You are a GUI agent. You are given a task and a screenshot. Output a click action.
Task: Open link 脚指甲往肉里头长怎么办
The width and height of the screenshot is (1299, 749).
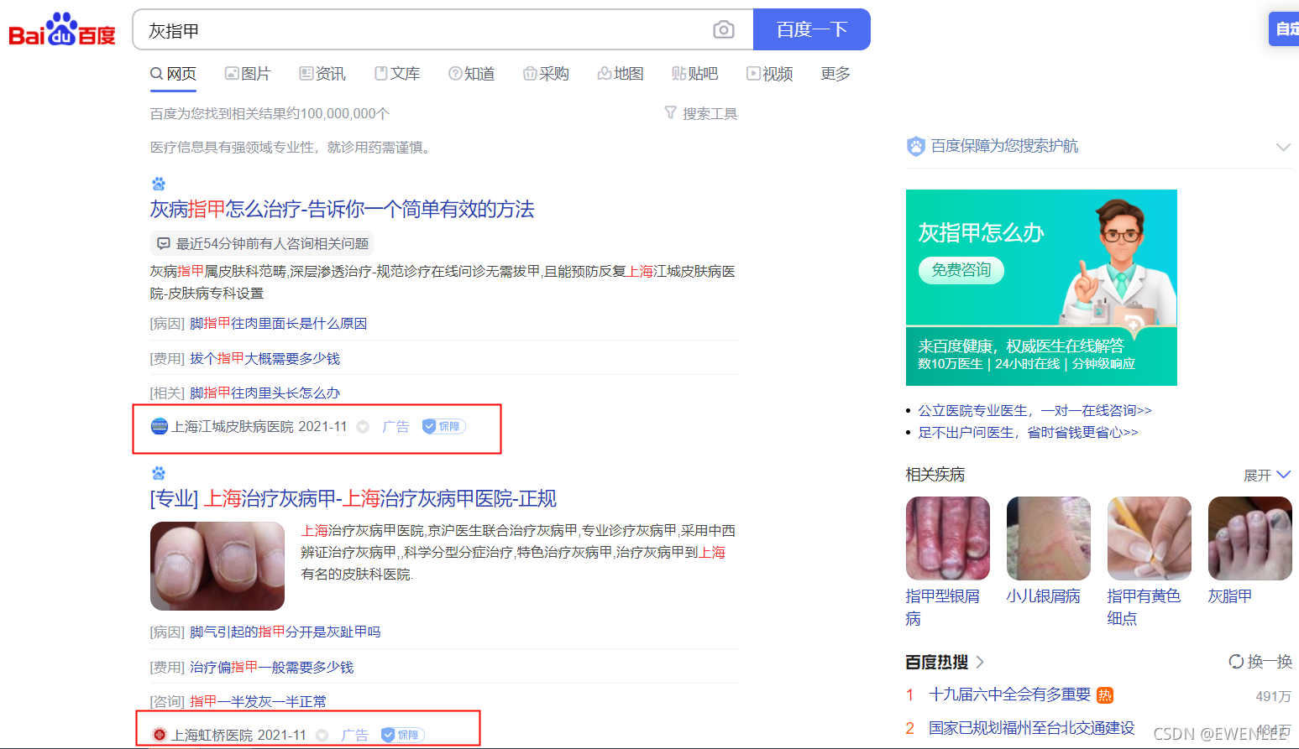(265, 393)
